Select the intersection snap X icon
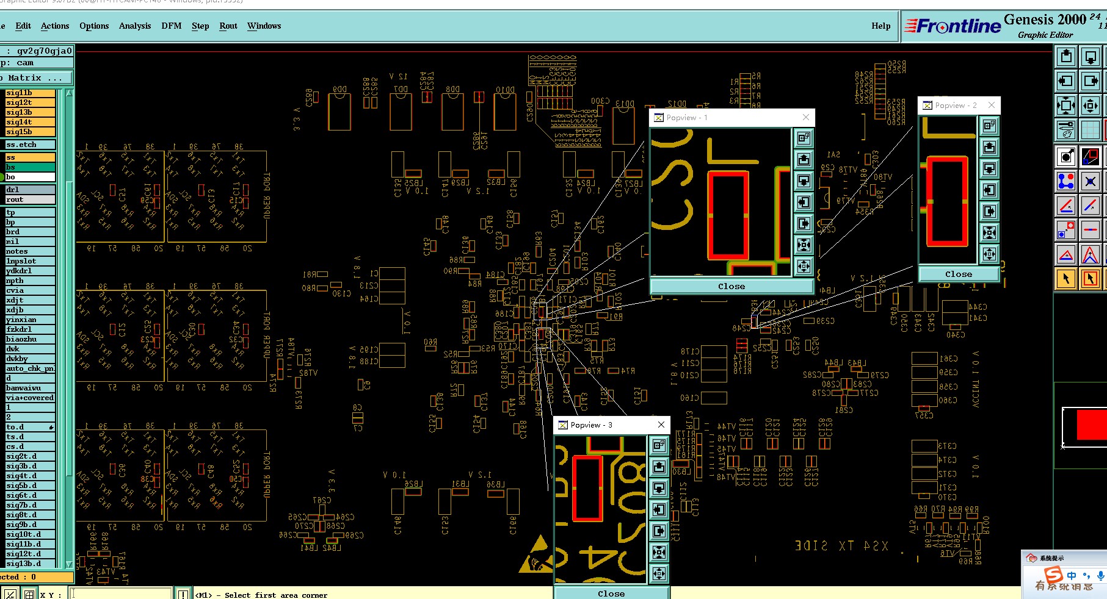 click(x=1091, y=181)
